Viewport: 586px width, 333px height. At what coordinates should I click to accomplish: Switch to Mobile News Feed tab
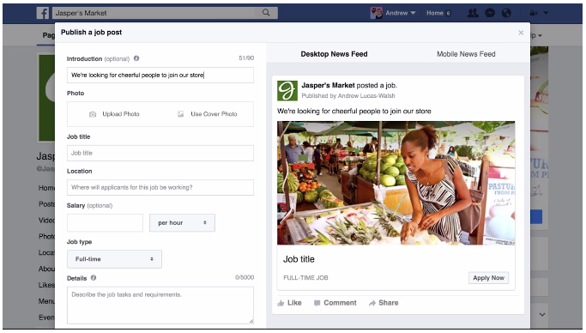point(466,54)
